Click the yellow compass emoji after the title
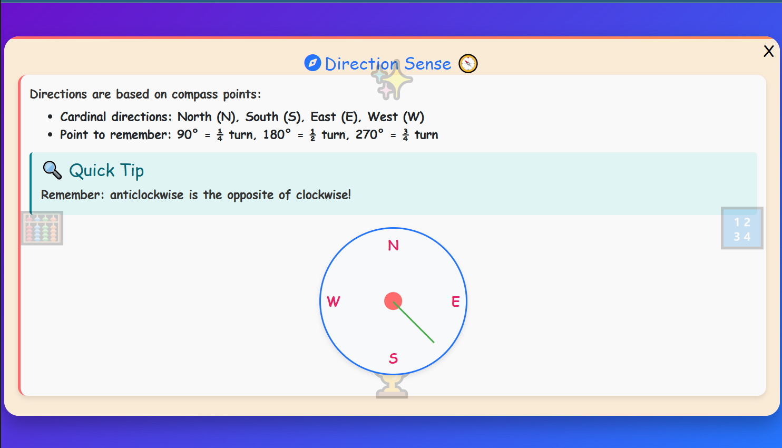This screenshot has height=448, width=782. 468,64
